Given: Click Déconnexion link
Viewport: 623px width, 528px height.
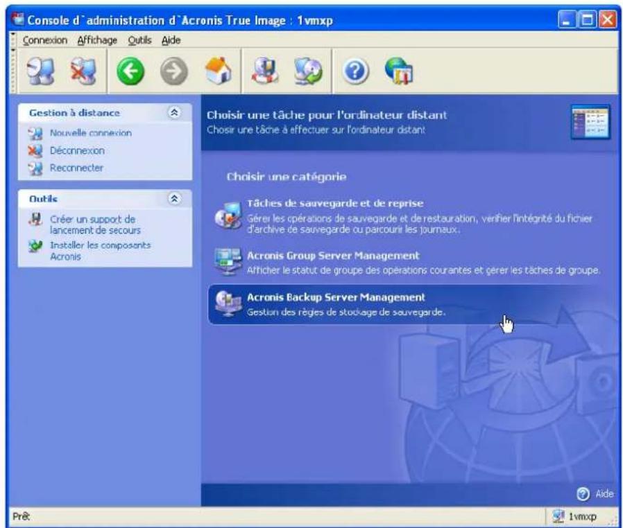Looking at the screenshot, I should (77, 151).
